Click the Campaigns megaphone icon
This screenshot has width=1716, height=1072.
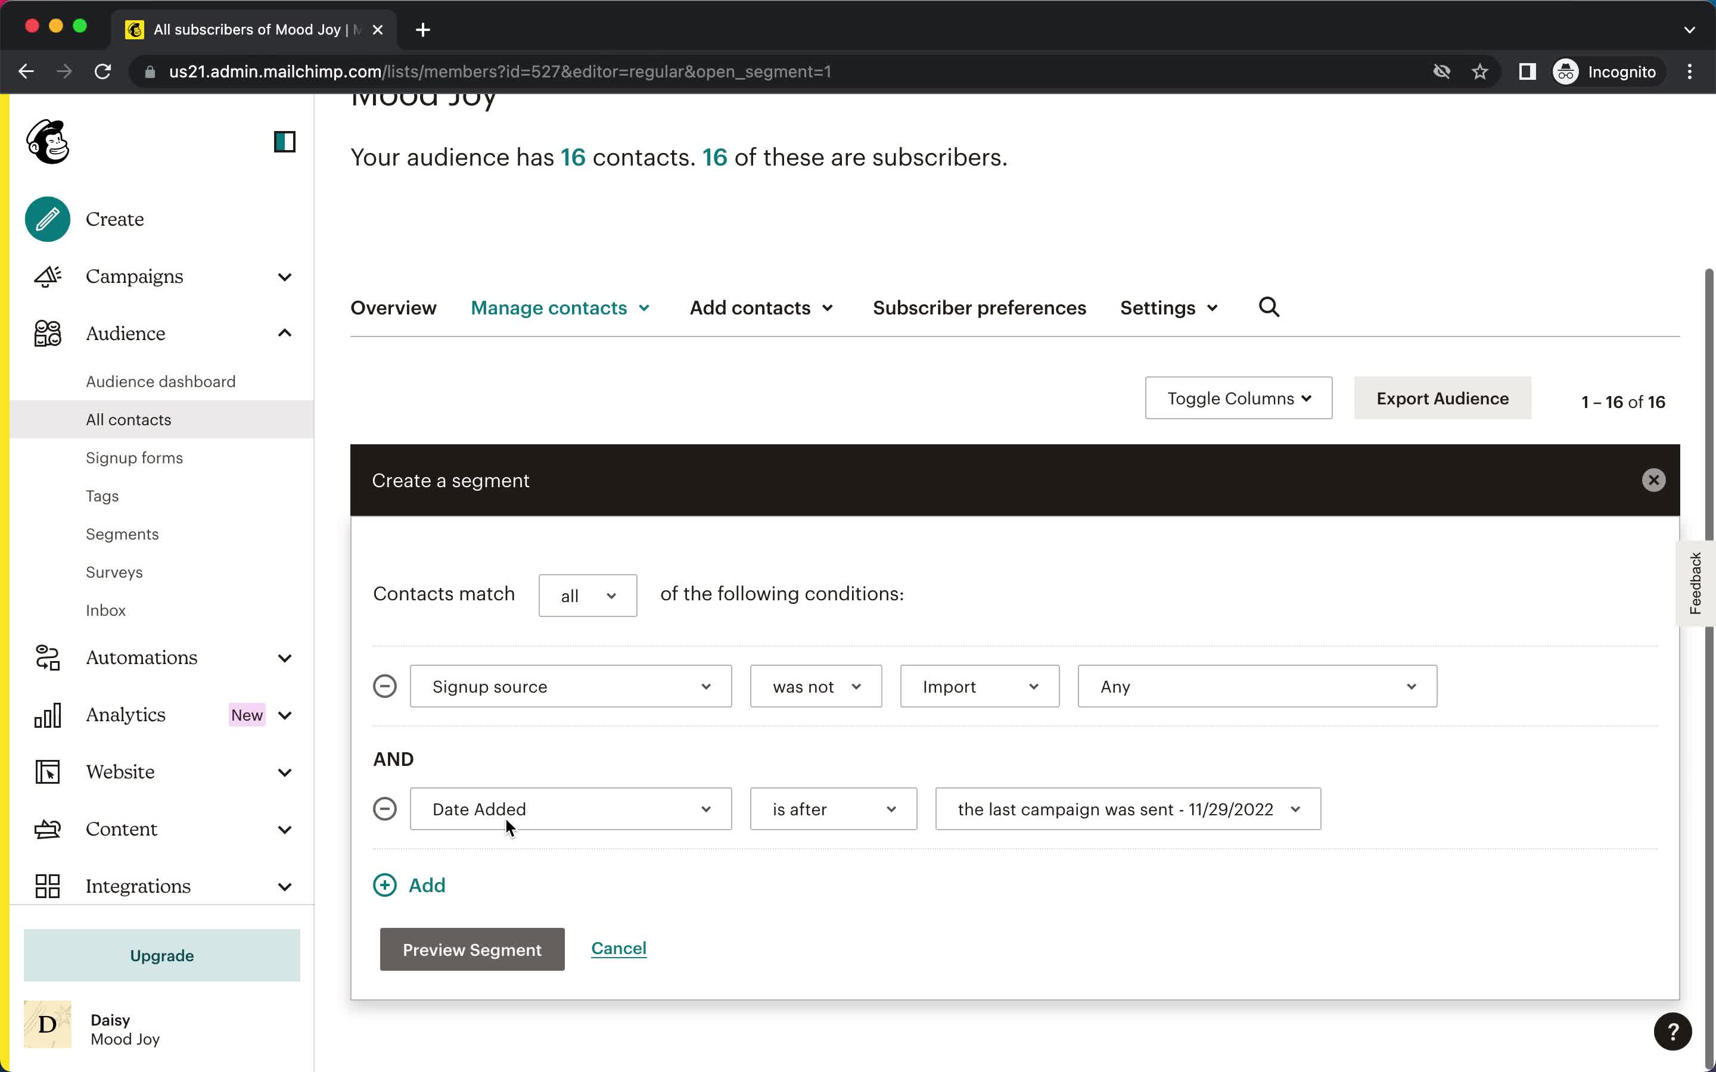tap(48, 276)
